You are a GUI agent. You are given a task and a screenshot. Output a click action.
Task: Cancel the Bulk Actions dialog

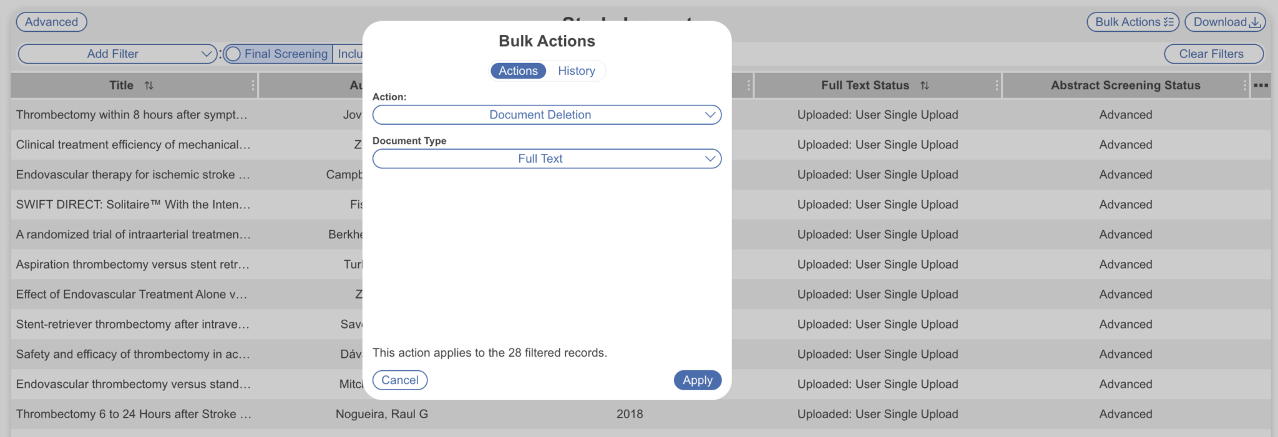point(400,380)
